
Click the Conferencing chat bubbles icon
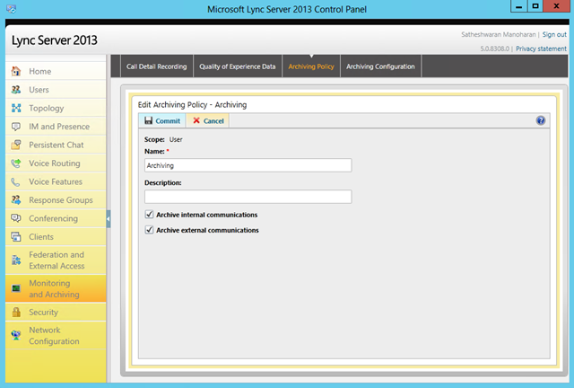(x=16, y=218)
